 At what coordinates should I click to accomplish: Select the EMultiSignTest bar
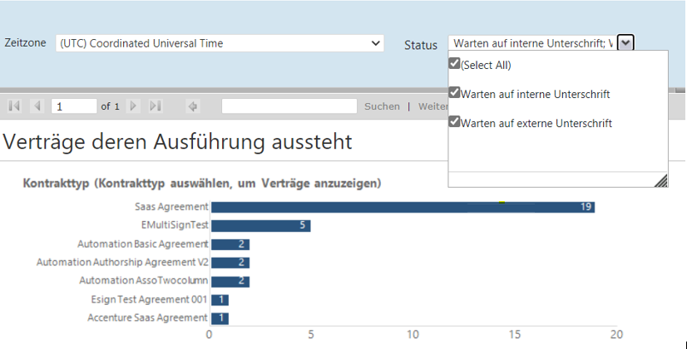(x=260, y=225)
